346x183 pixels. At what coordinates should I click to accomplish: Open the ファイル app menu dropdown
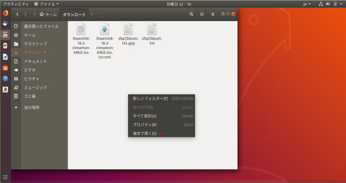pos(47,4)
